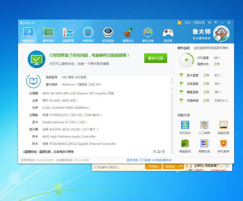Click the 共 22 项 item count

point(159,152)
